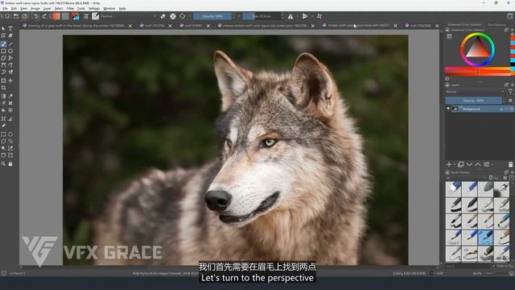
Task: Toggle lock on the Layers docker
Action: click(447, 85)
